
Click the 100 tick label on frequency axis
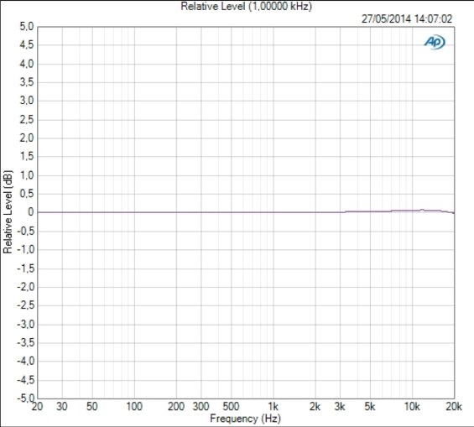pyautogui.click(x=134, y=407)
